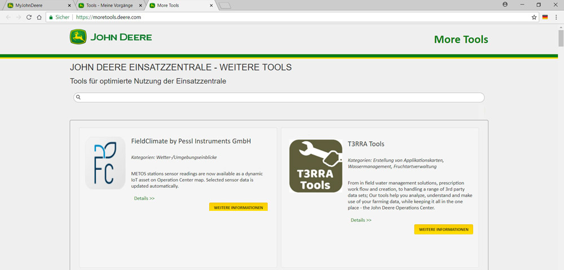The width and height of the screenshot is (564, 270).
Task: Click T3RRA Kategorien Applikationskarten text
Action: tap(396, 163)
